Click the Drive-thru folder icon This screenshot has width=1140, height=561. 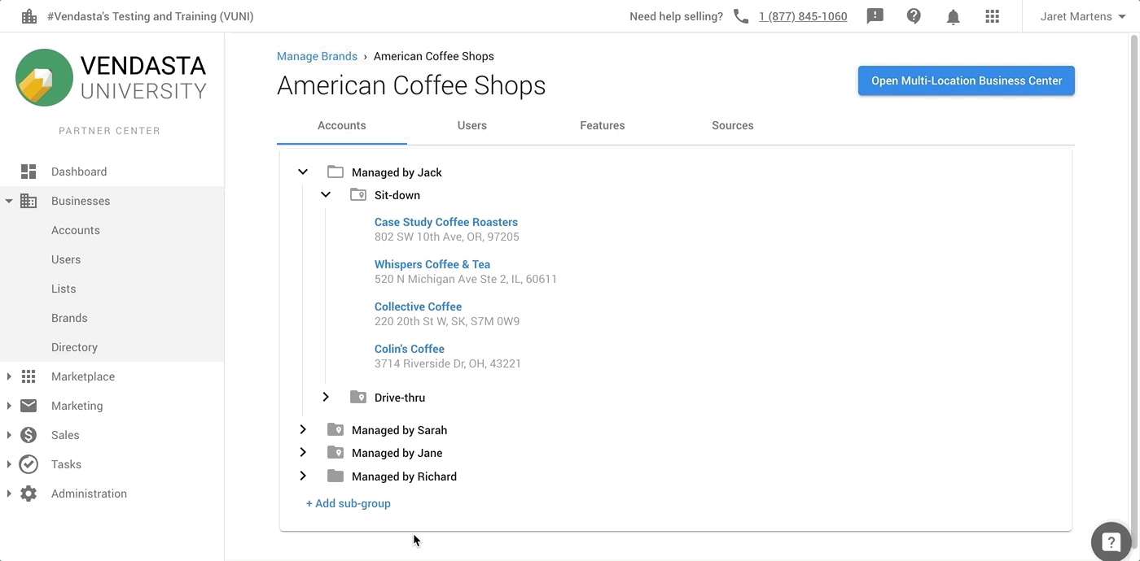pos(358,397)
